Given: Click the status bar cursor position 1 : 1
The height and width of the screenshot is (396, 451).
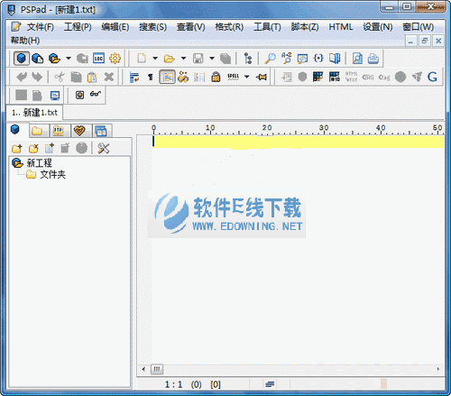Looking at the screenshot, I should [173, 384].
